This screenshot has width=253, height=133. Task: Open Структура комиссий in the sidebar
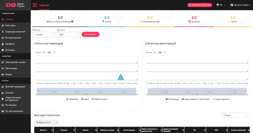[x=15, y=32]
